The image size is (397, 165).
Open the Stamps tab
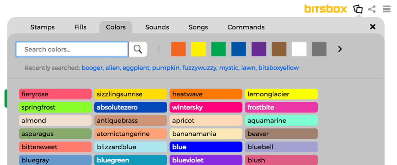click(x=43, y=27)
